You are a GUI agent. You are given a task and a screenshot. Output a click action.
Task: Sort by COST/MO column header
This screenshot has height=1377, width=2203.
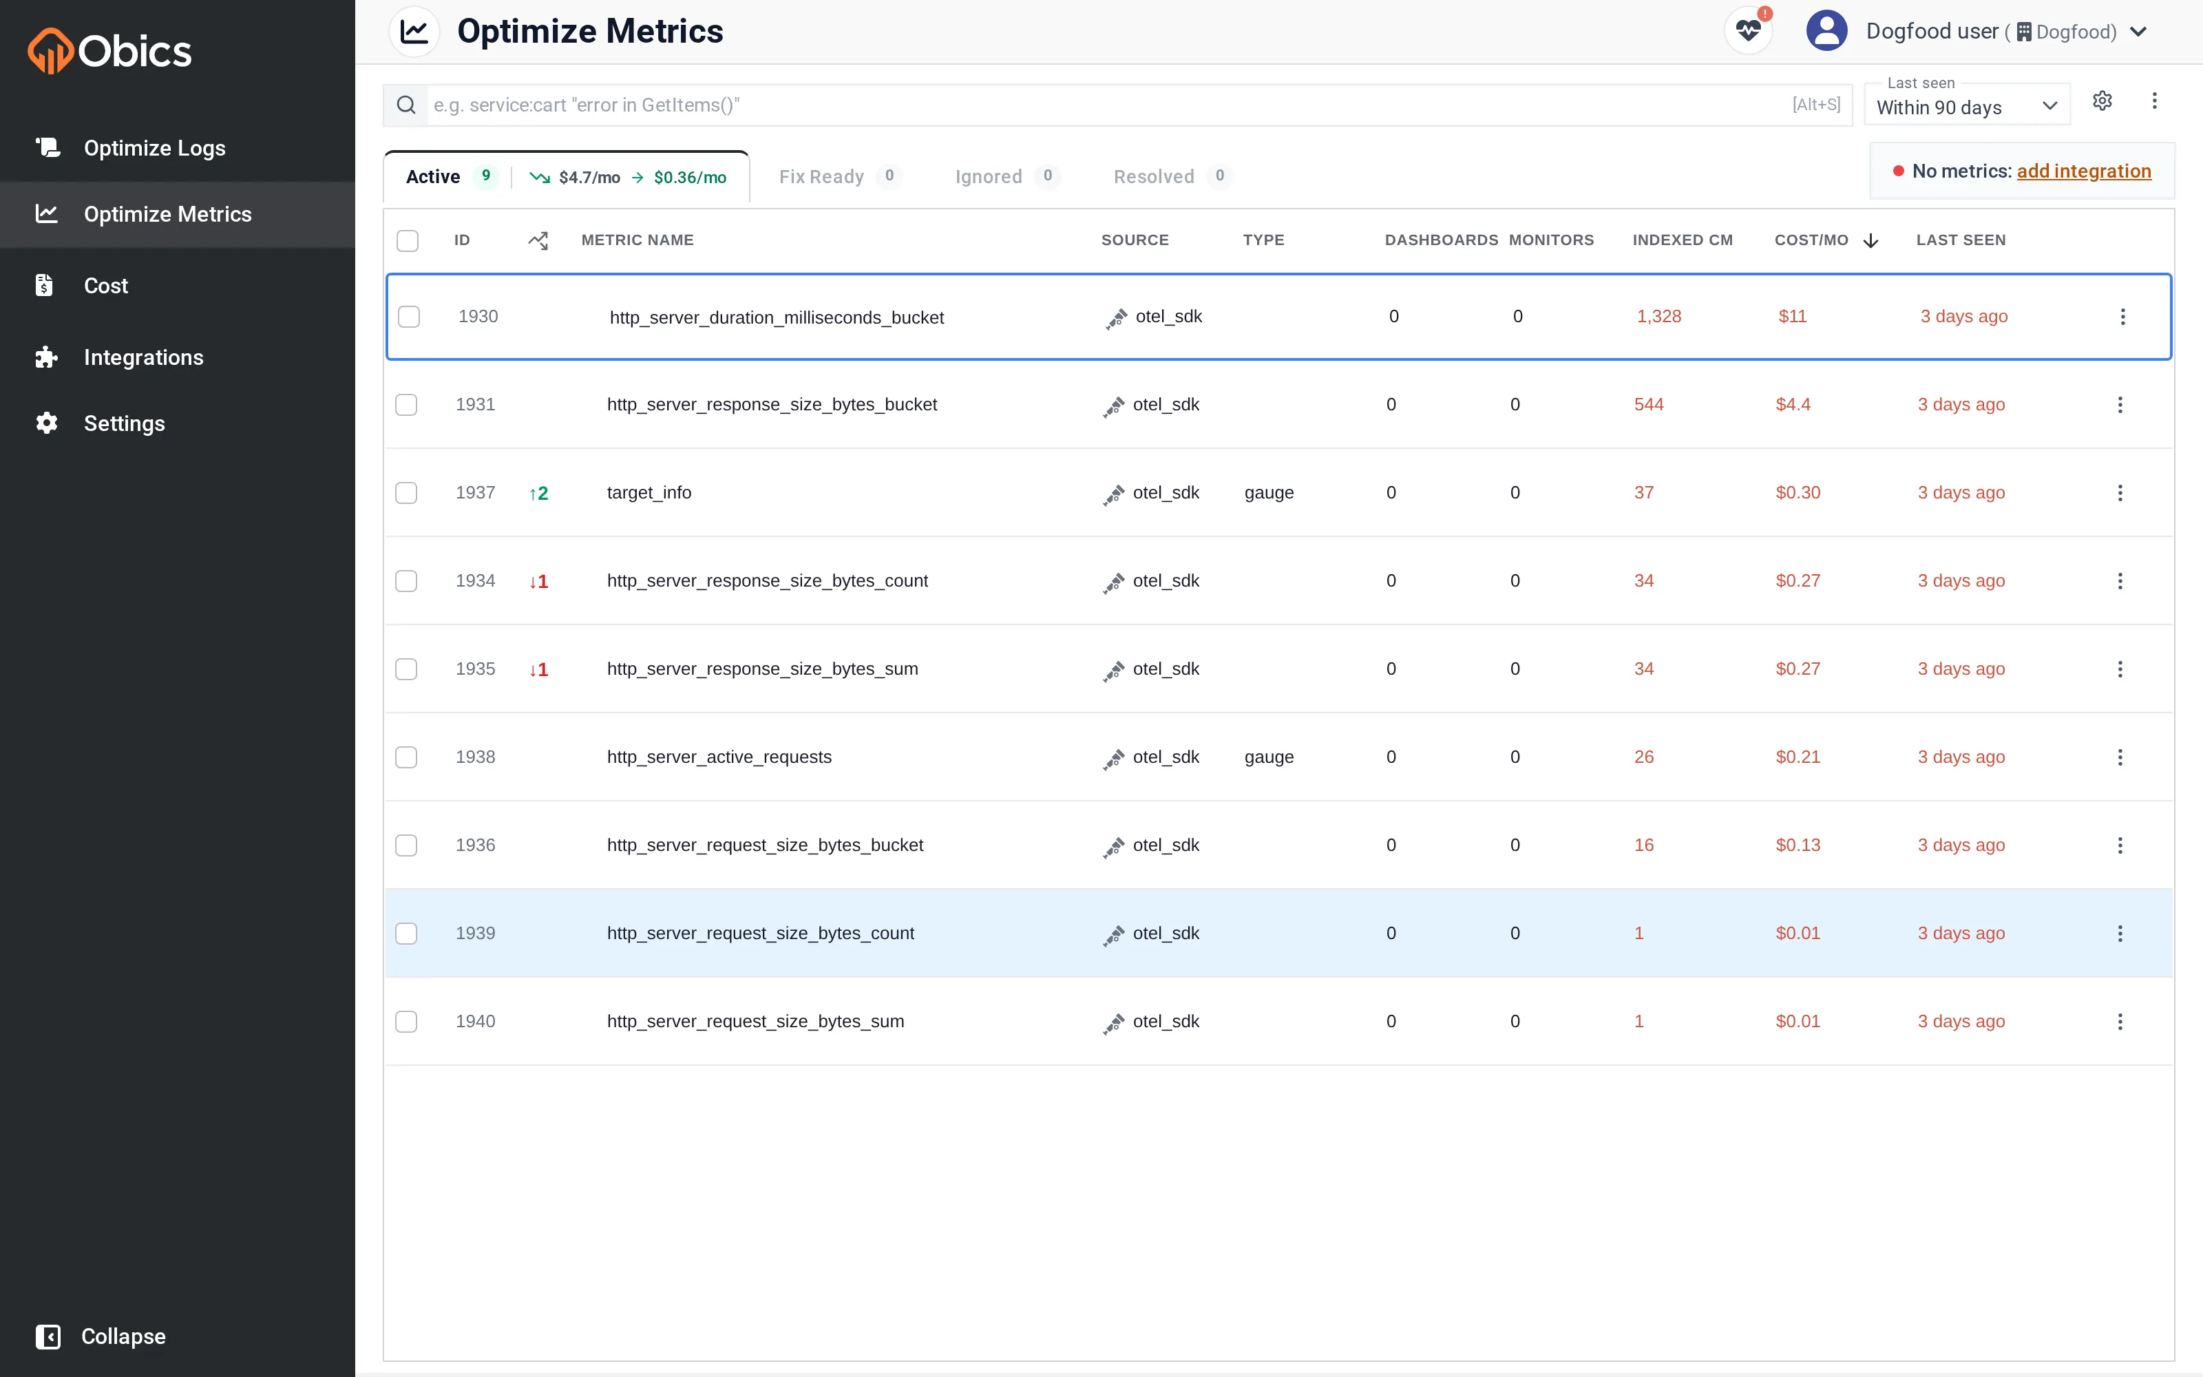pos(1811,240)
